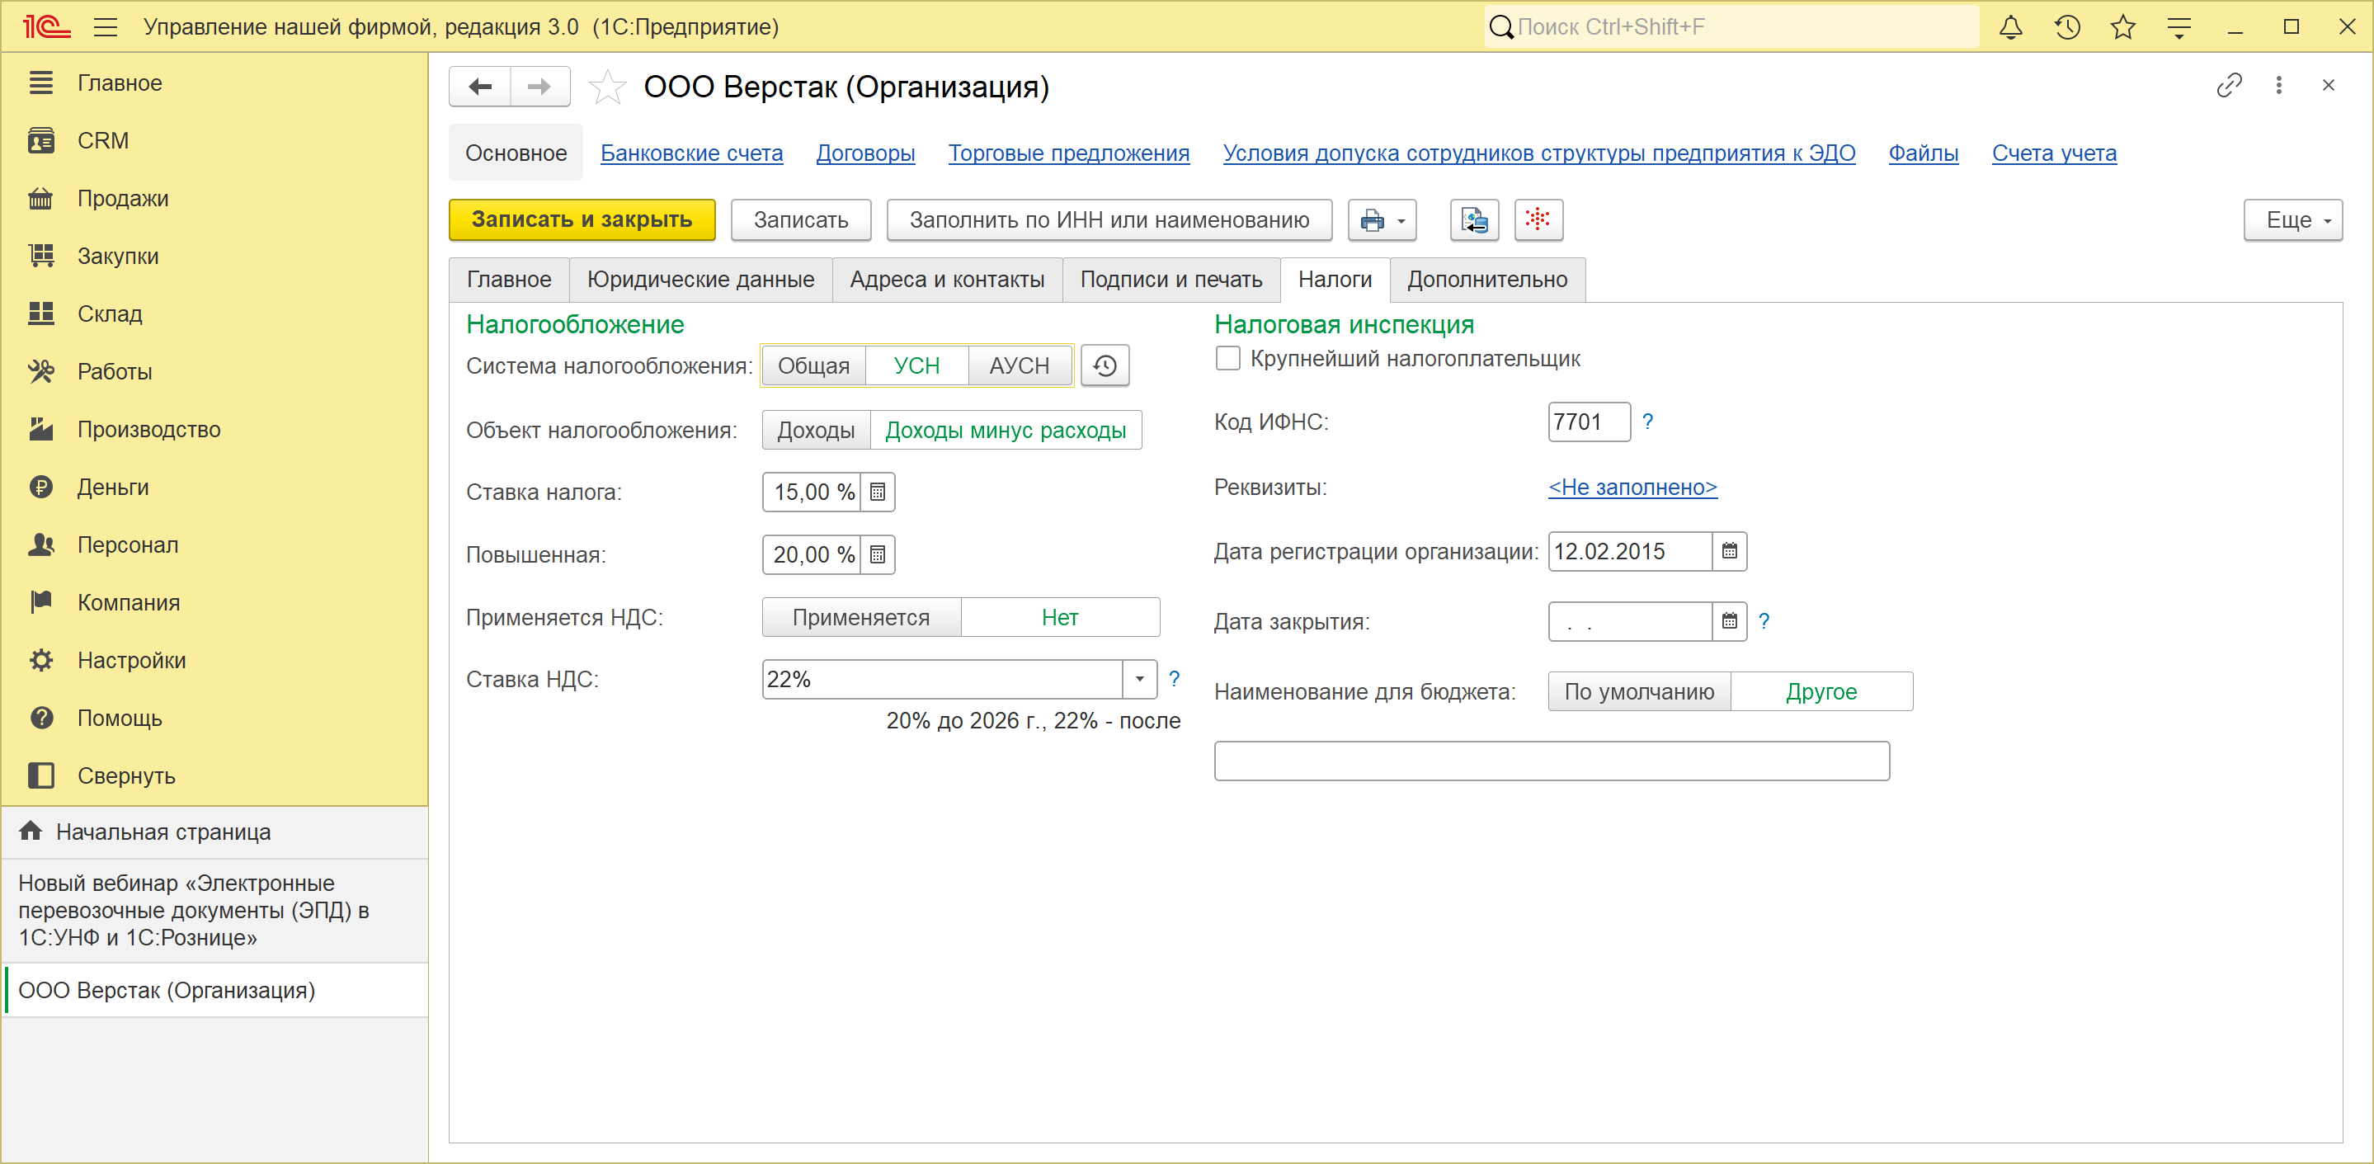This screenshot has width=2374, height=1164.
Task: Open Производство section in sidebar
Action: [214, 430]
